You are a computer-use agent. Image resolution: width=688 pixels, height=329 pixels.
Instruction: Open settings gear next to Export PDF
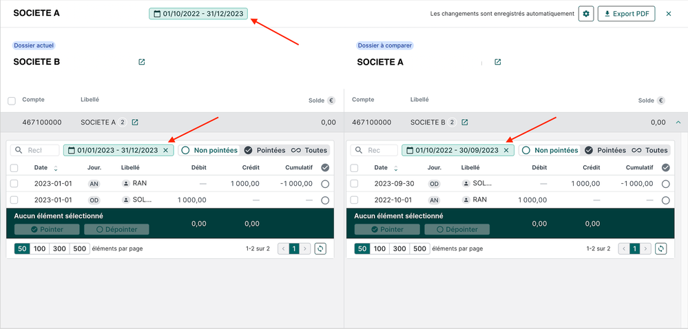(x=586, y=14)
